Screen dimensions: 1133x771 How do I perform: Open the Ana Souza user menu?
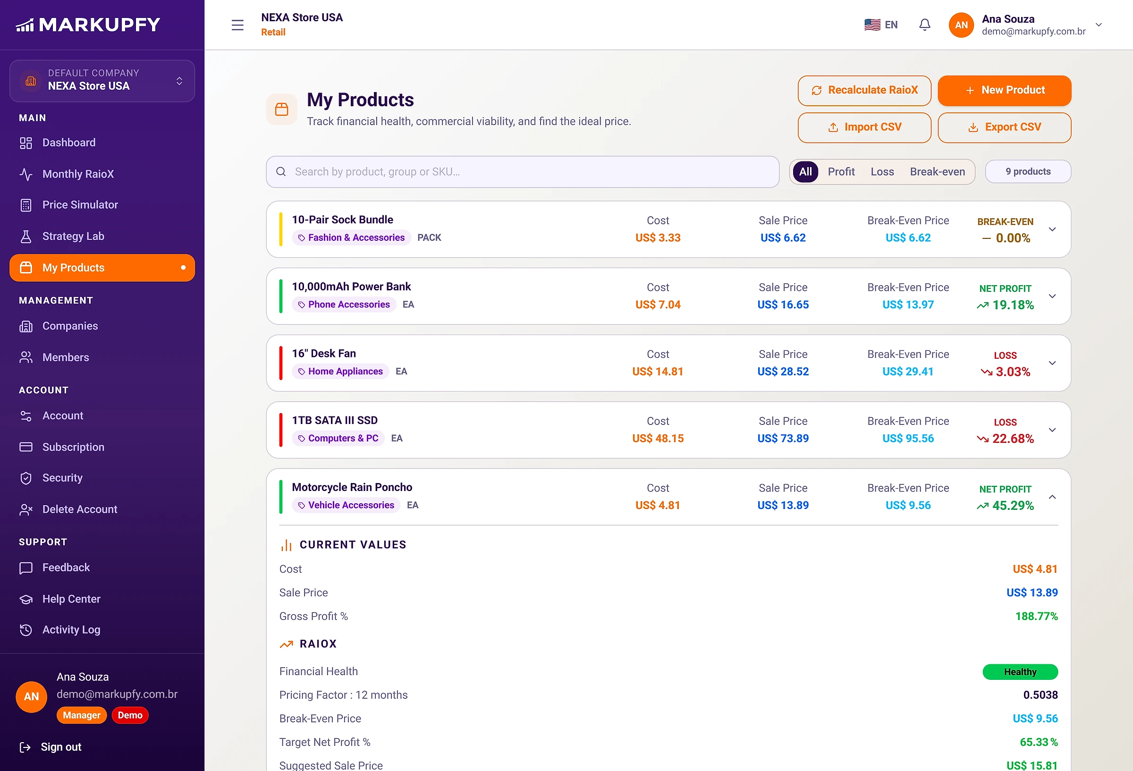click(x=1026, y=25)
